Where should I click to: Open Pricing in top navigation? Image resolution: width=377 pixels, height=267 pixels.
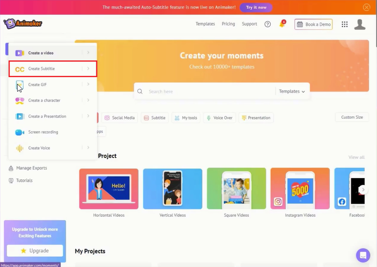tap(228, 24)
